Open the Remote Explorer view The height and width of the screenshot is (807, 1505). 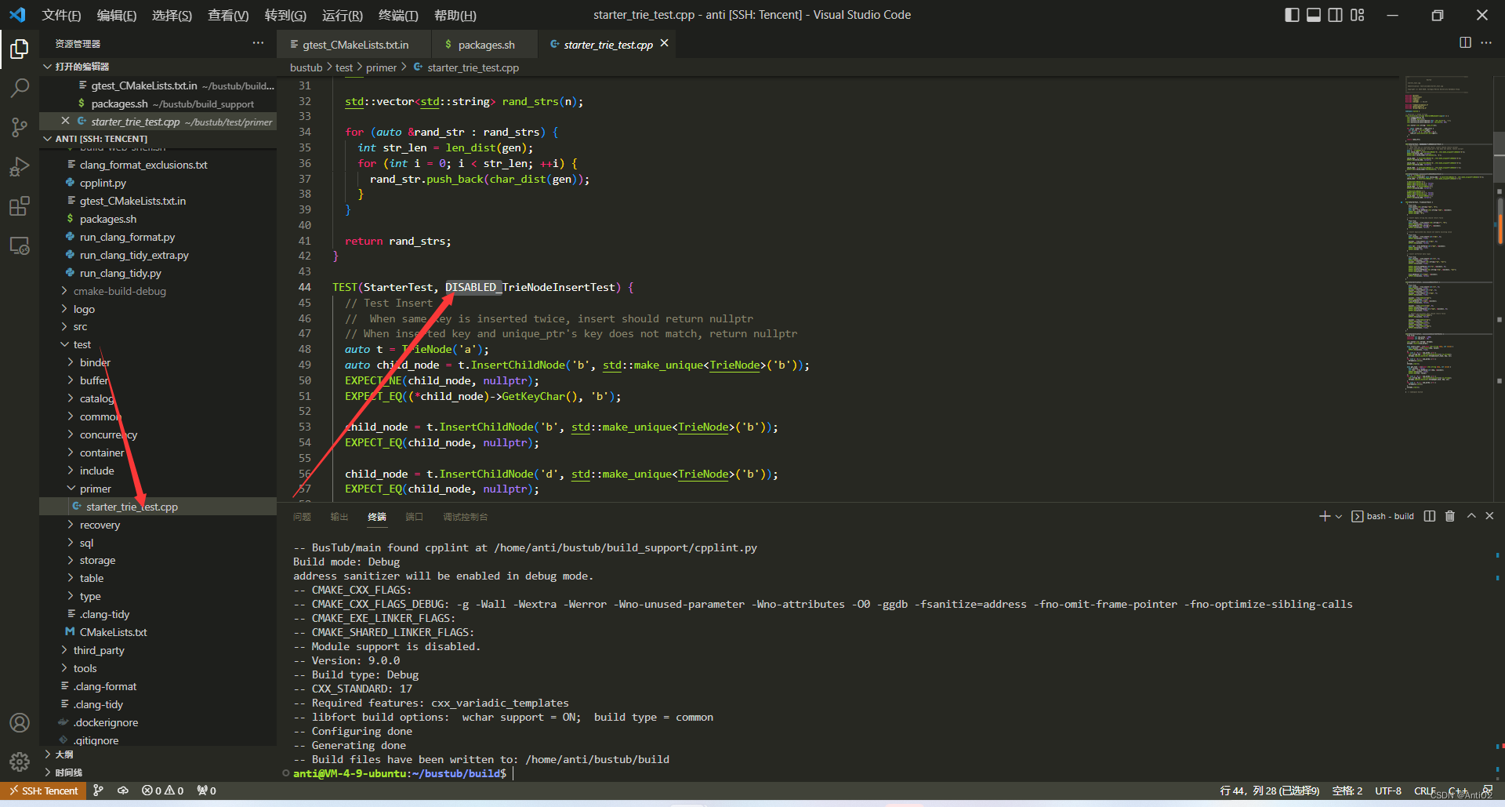coord(20,246)
